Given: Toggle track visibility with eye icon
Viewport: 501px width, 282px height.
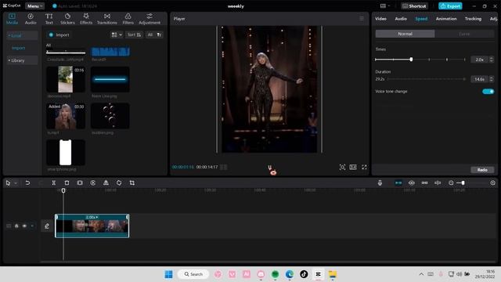Looking at the screenshot, I should click(x=24, y=226).
